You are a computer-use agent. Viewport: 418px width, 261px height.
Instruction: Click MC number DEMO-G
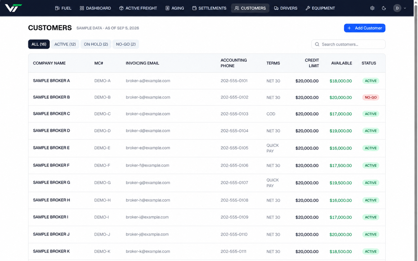(x=102, y=183)
